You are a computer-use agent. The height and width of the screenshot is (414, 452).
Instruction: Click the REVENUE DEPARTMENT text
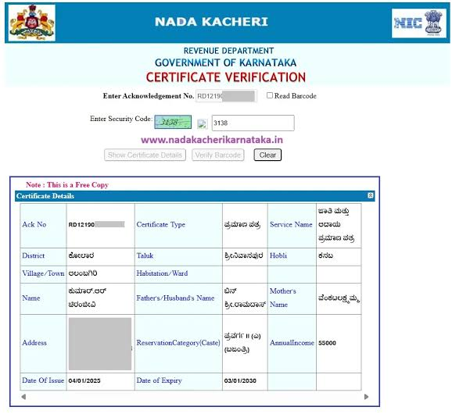pos(228,51)
